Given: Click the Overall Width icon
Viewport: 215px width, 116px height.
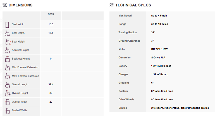Looking at the screenshot, I should pyautogui.click(x=8, y=102).
